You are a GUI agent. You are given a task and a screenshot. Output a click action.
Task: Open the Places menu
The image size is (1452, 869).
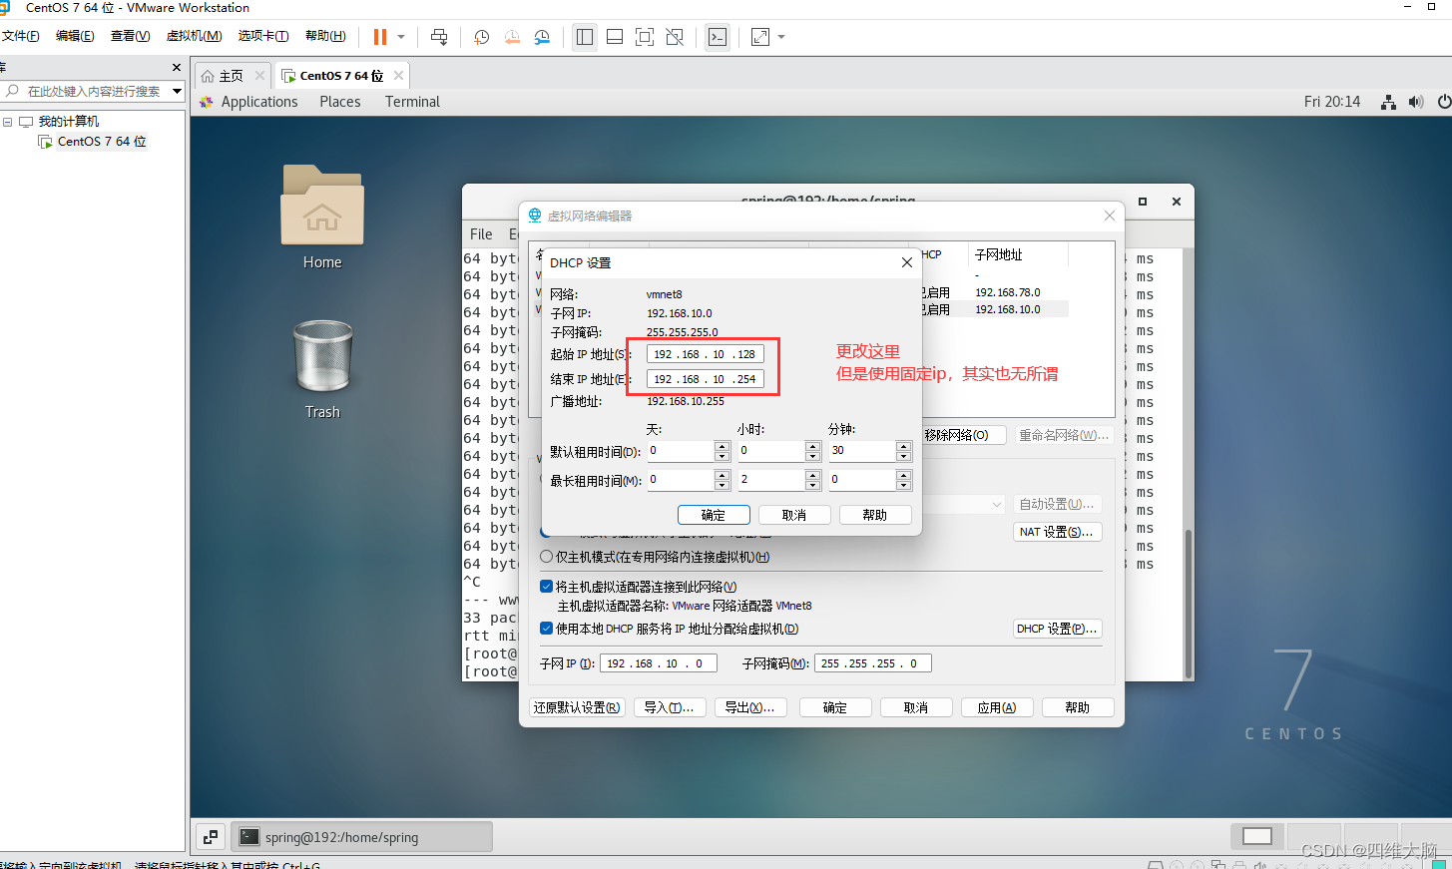click(340, 102)
